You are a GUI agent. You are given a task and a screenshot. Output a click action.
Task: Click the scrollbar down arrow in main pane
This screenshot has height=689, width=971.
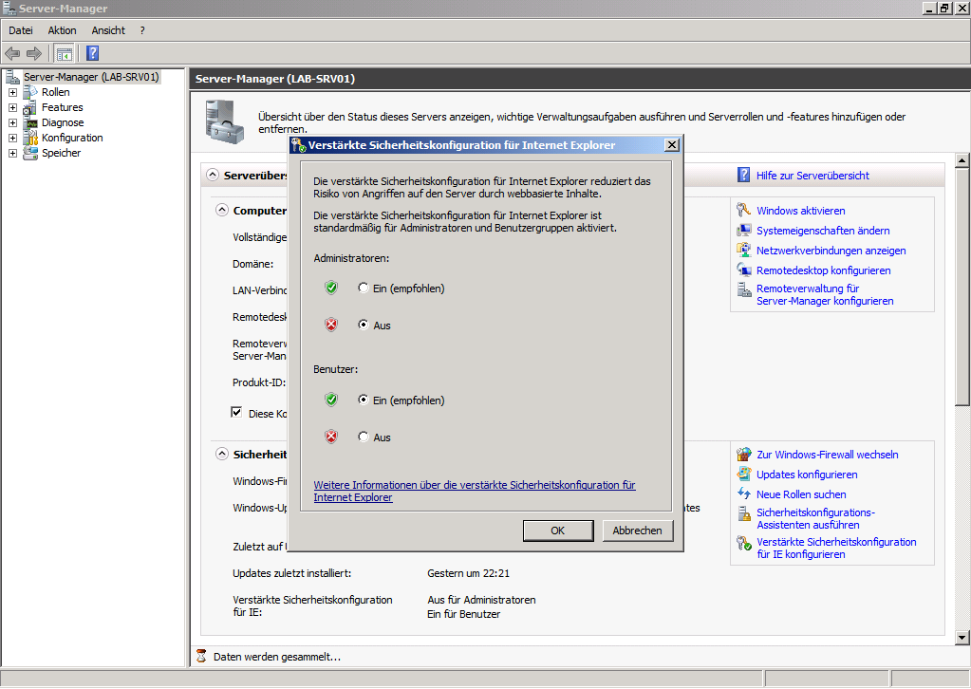pyautogui.click(x=961, y=637)
